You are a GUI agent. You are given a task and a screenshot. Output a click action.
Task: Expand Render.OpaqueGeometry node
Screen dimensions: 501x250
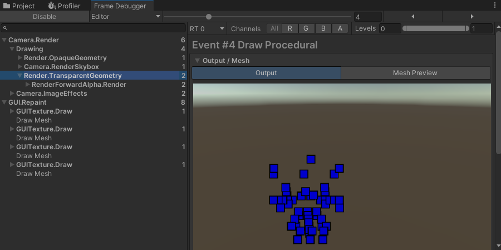tap(20, 58)
